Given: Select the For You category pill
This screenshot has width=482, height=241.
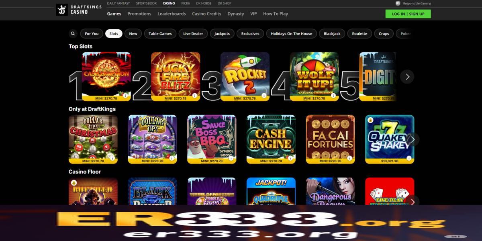Looking at the screenshot, I should pos(92,34).
